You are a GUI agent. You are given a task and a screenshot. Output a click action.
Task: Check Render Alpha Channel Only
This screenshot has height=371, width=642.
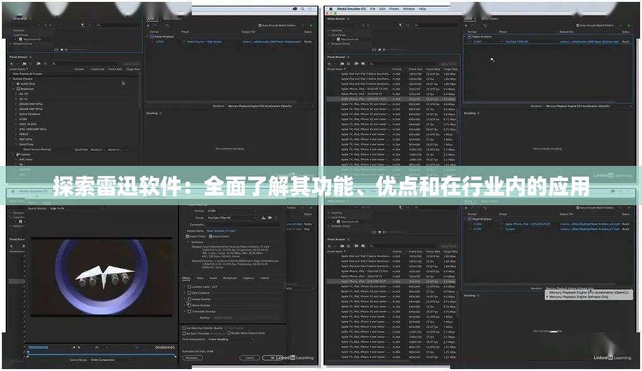229,333
